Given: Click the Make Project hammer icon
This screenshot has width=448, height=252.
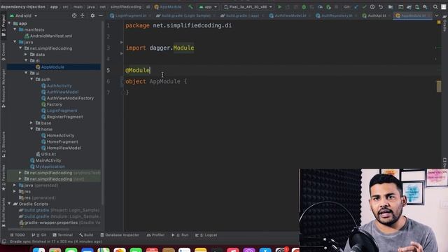Looking at the screenshot, I should (190, 7).
